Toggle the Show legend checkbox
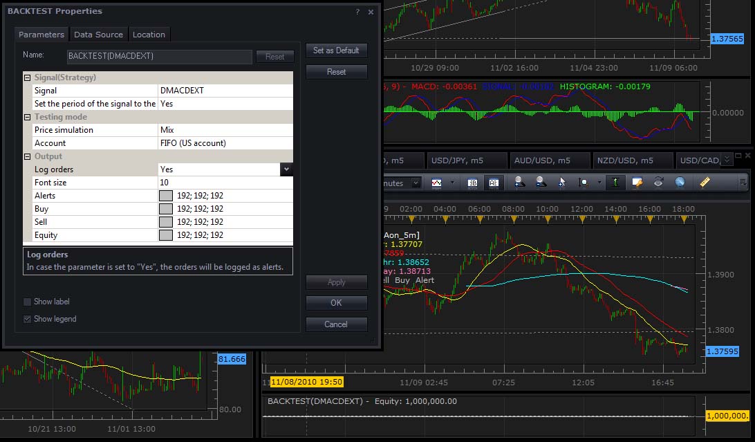755x442 pixels. [28, 320]
